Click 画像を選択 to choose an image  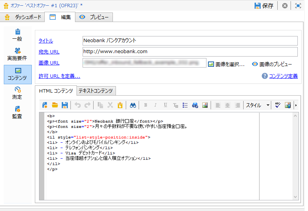coord(226,64)
